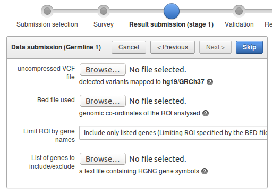Select the Validation step label
The height and width of the screenshot is (192, 272).
[x=239, y=24]
